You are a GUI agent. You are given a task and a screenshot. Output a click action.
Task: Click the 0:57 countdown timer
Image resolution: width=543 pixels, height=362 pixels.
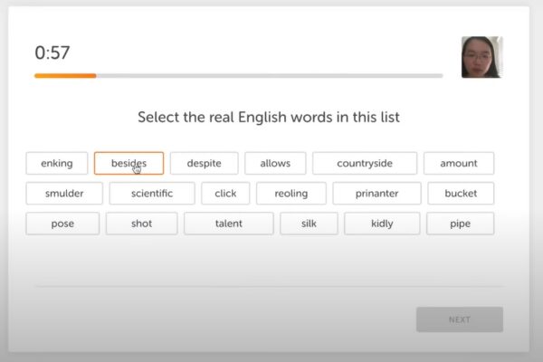pyautogui.click(x=52, y=52)
